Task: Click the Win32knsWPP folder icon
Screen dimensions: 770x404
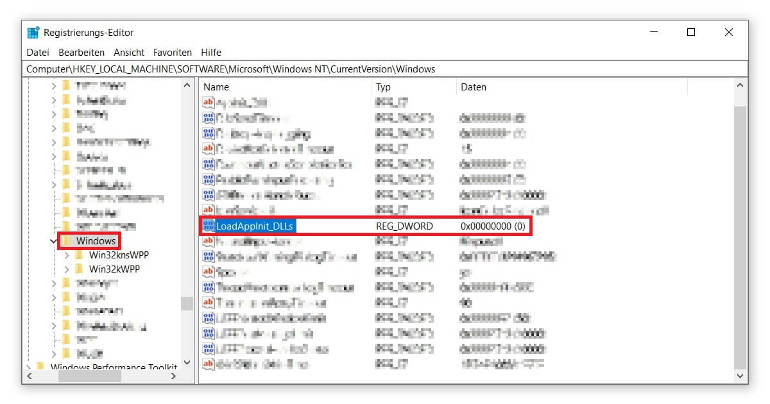Action: click(x=80, y=255)
